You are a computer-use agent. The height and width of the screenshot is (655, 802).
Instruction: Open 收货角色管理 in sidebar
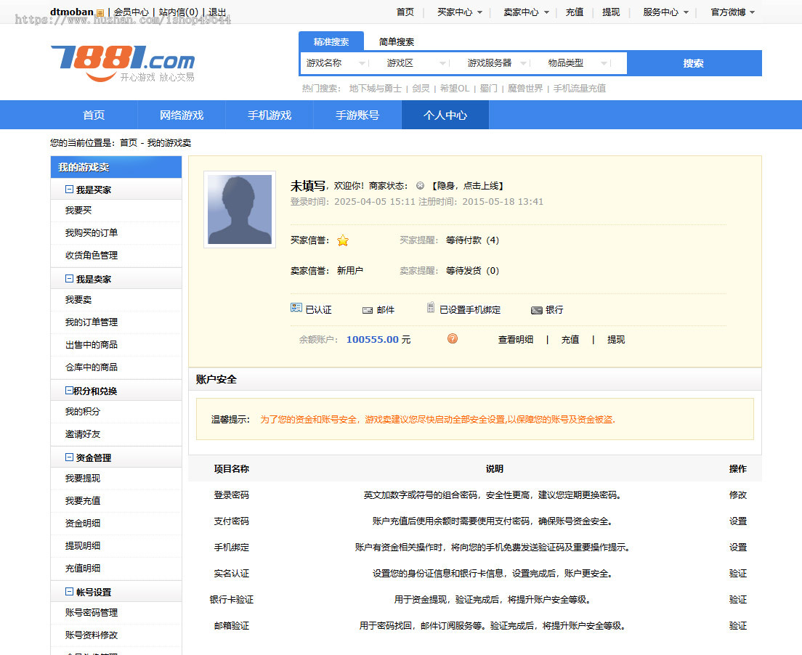(x=91, y=255)
